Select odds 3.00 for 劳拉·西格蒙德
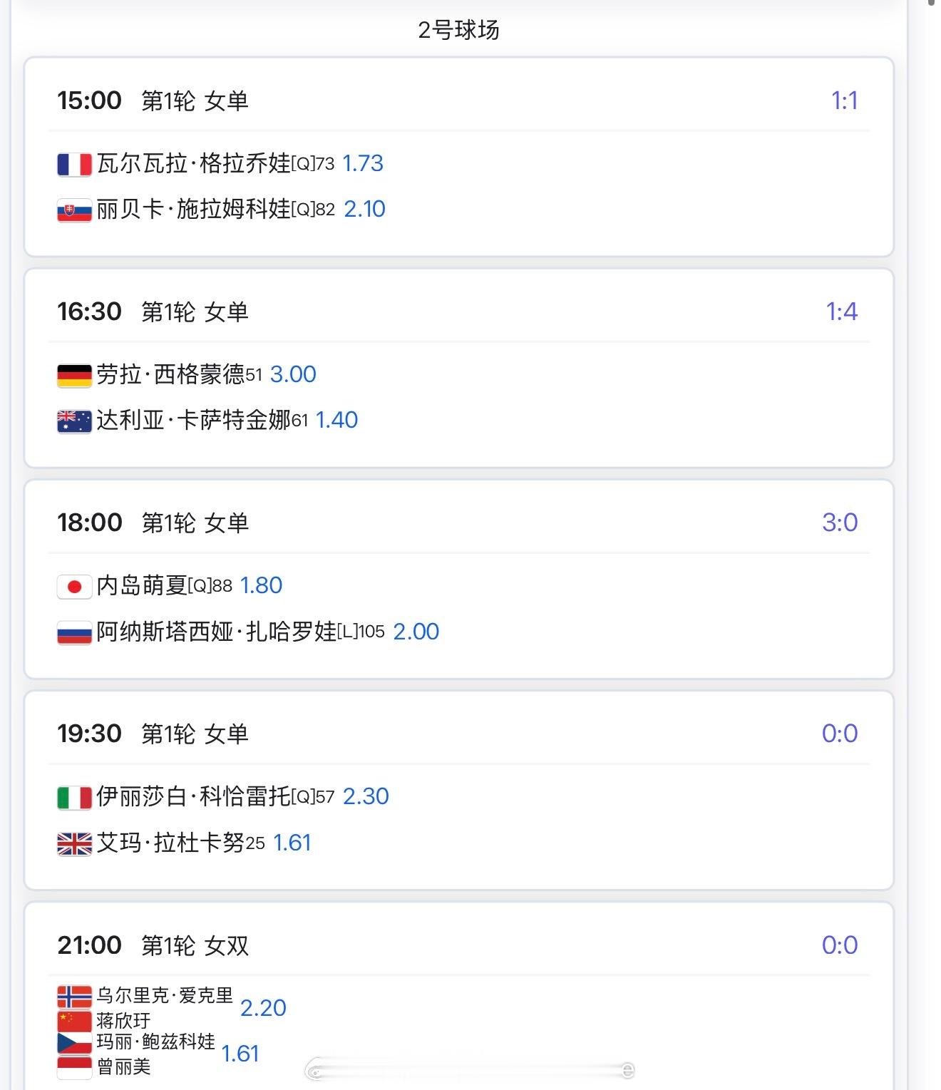Viewport: 941px width, 1090px height. (x=293, y=374)
